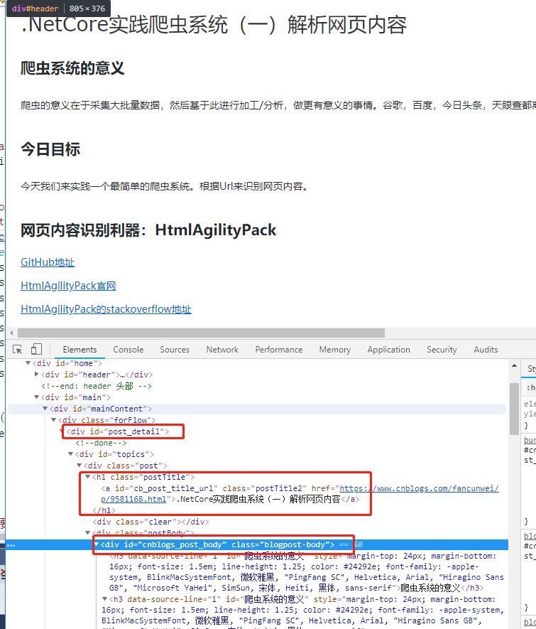The image size is (536, 629).
Task: Open the Audits tab
Action: [x=486, y=350]
